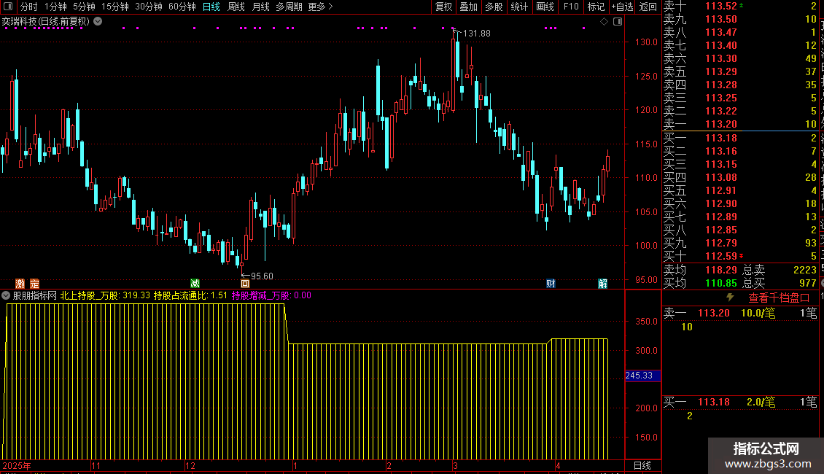Image resolution: width=824 pixels, height=474 pixels.
Task: Toggle the sidebar panel icon at top-left
Action: pyautogui.click(x=8, y=7)
